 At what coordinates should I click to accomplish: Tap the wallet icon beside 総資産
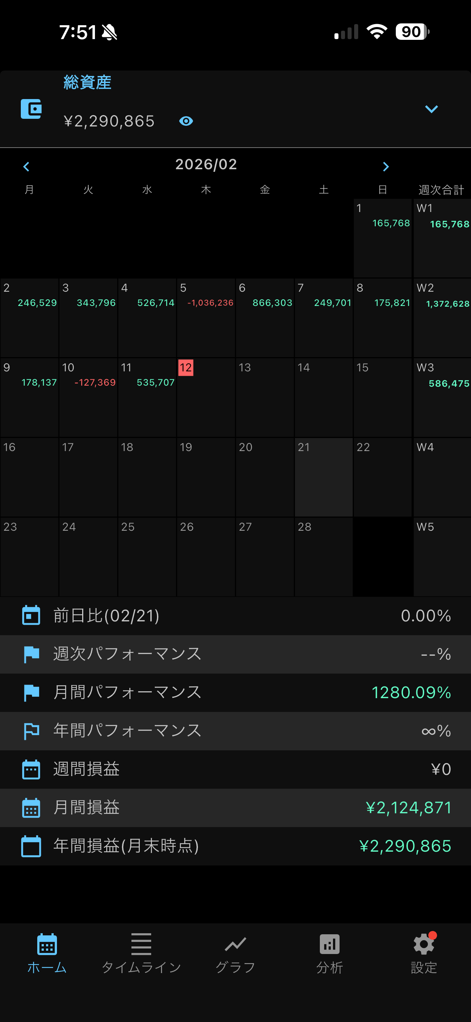coord(31,109)
